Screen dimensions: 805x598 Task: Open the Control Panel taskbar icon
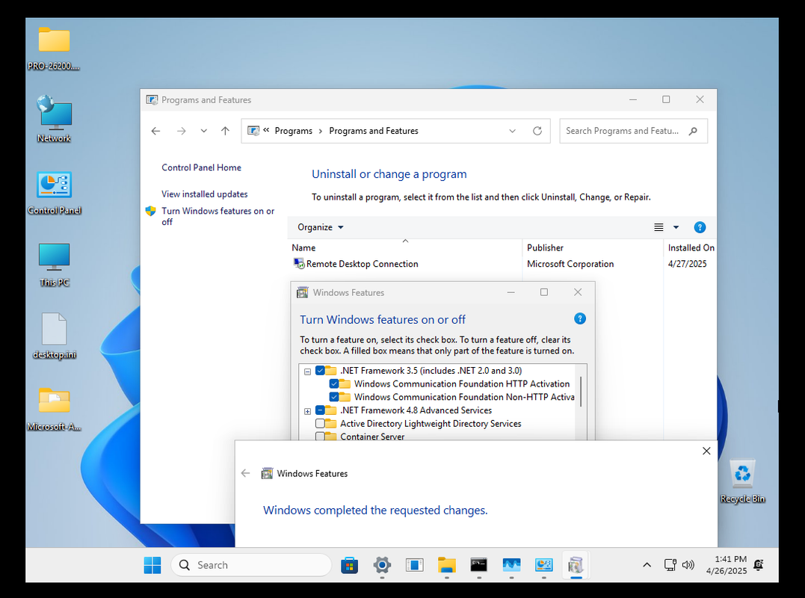pyautogui.click(x=543, y=565)
